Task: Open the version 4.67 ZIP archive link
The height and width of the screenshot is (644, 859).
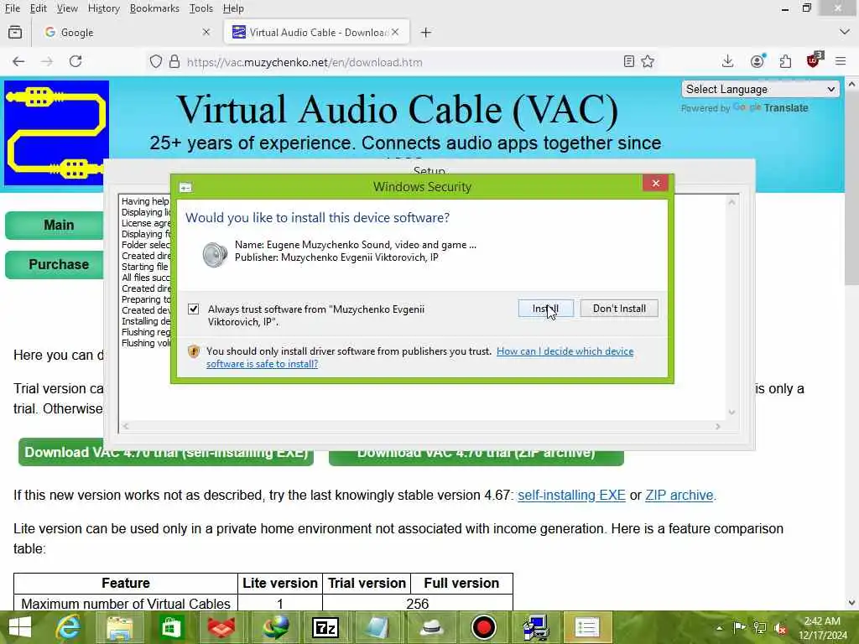Action: tap(679, 495)
